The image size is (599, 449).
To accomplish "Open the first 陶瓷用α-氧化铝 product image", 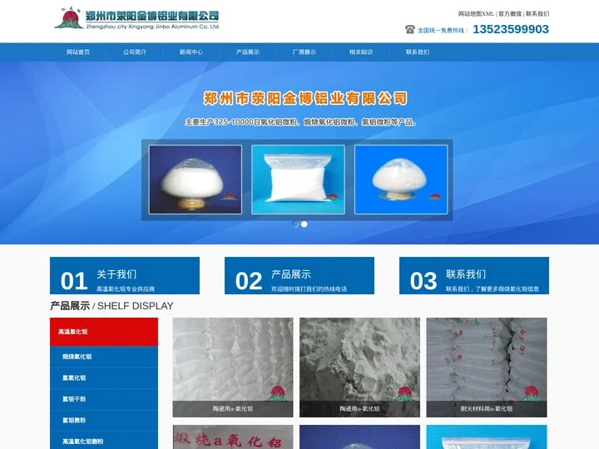I will click(x=233, y=368).
